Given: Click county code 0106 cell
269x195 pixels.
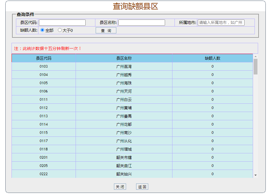Looking at the screenshot, I should click(44, 91).
